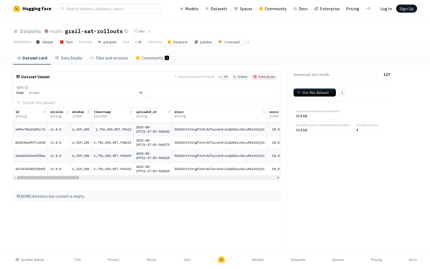Filter by Text modality tag
This screenshot has width=430, height=269.
[66, 42]
